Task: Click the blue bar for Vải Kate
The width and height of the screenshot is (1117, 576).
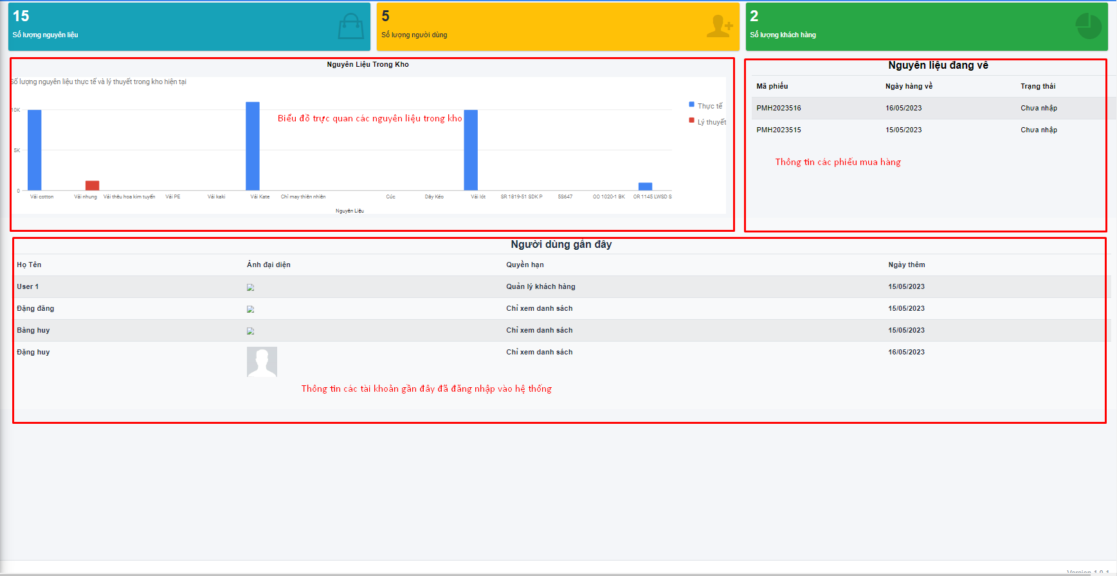Action: click(x=253, y=146)
